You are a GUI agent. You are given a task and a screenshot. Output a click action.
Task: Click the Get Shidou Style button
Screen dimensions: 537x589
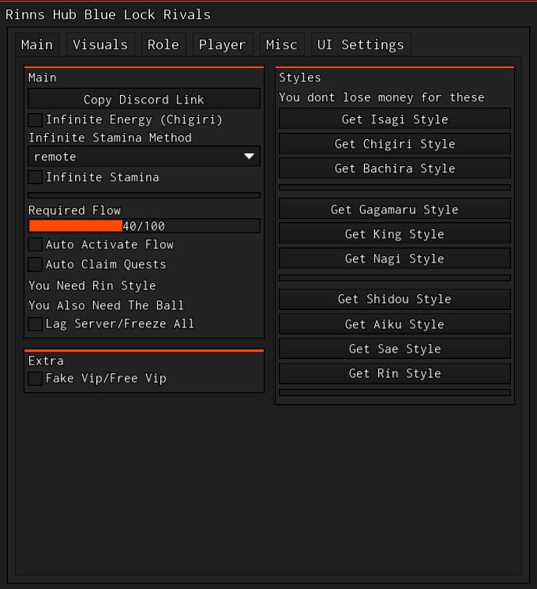tap(394, 299)
